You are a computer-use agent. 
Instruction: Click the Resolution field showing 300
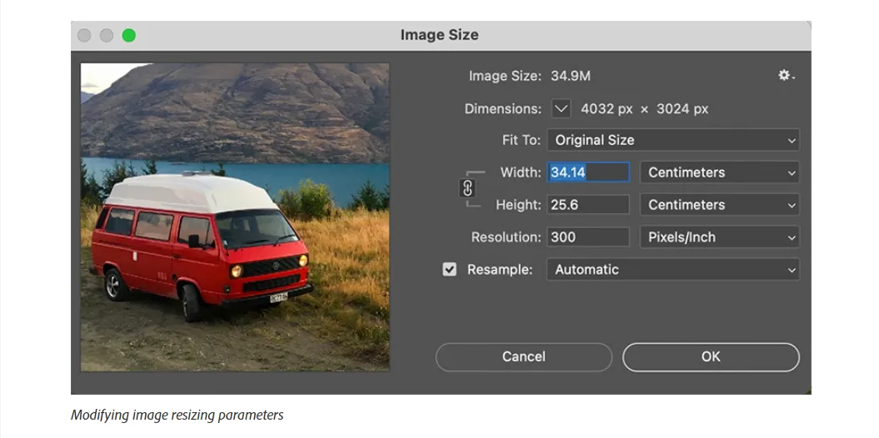coord(587,237)
